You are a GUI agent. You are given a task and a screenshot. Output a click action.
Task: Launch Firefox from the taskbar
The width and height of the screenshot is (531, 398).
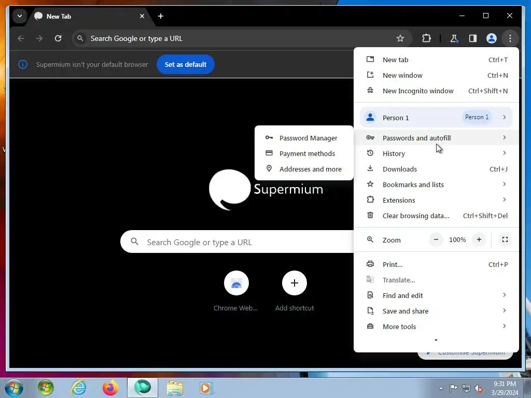tap(110, 388)
